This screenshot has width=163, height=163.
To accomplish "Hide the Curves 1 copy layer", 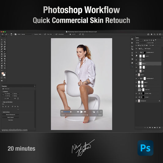I will [x=136, y=93].
